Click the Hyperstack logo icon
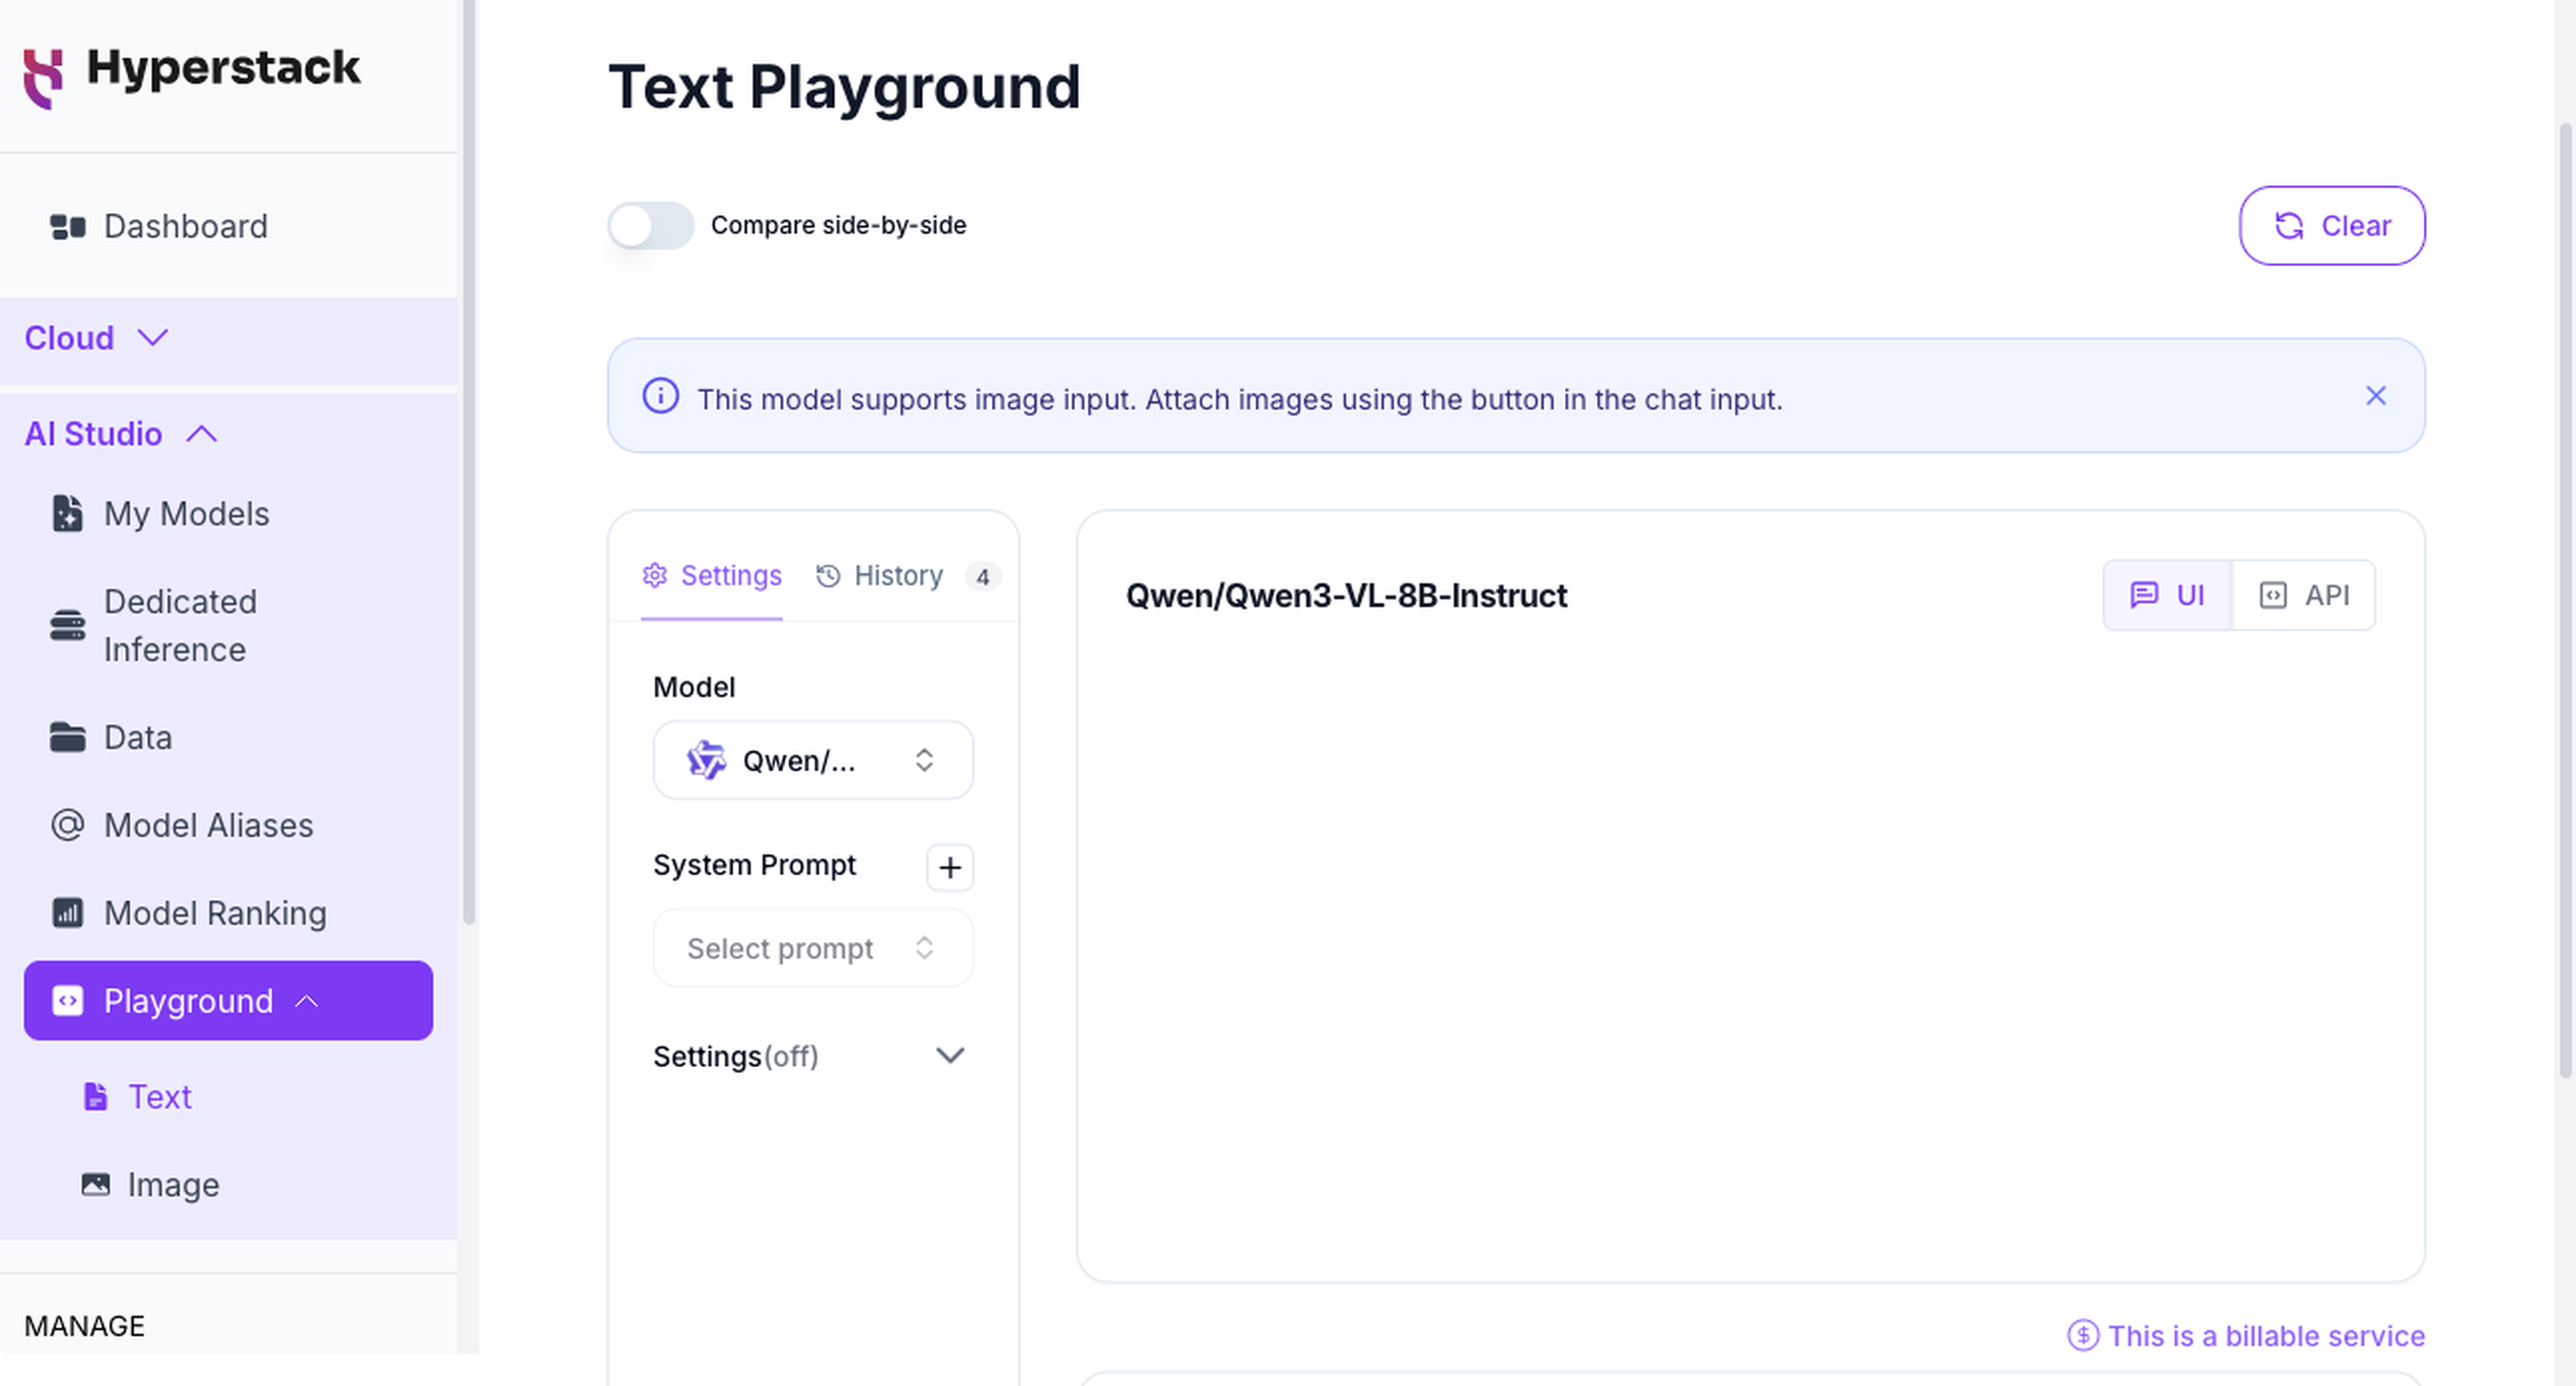This screenshot has width=2576, height=1386. (x=43, y=78)
